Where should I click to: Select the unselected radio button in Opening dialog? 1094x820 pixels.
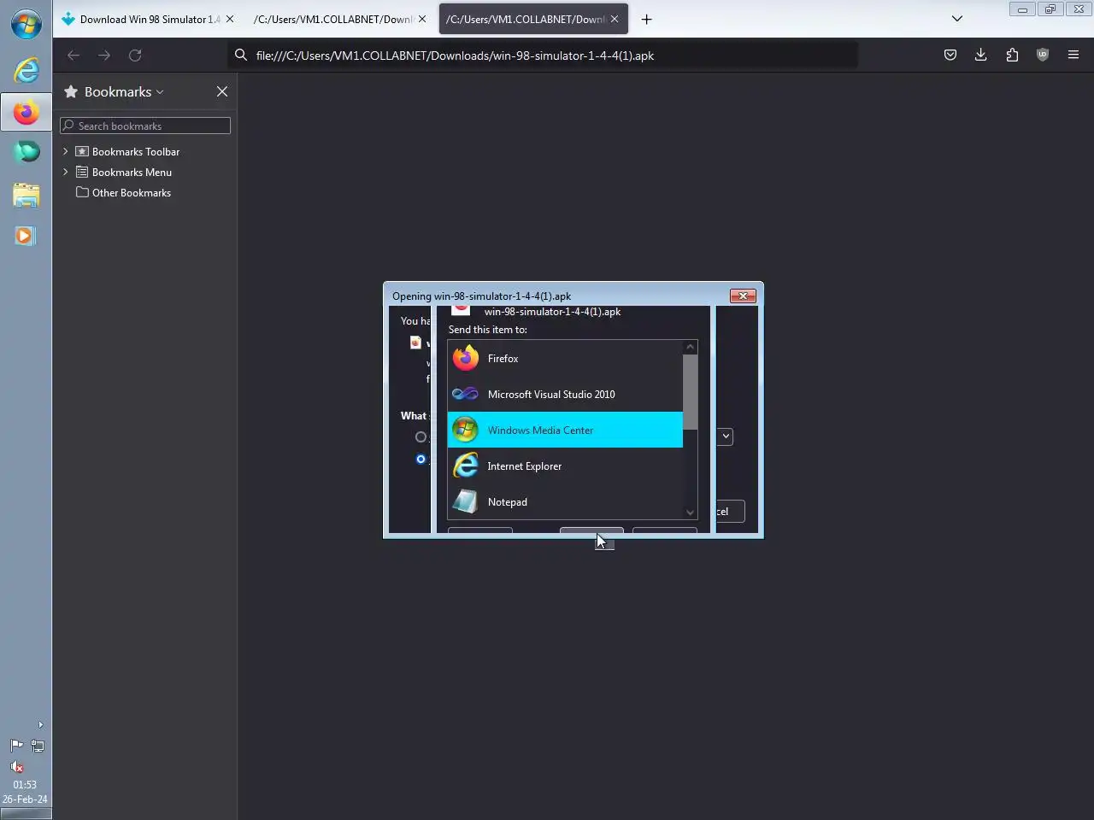click(x=421, y=437)
